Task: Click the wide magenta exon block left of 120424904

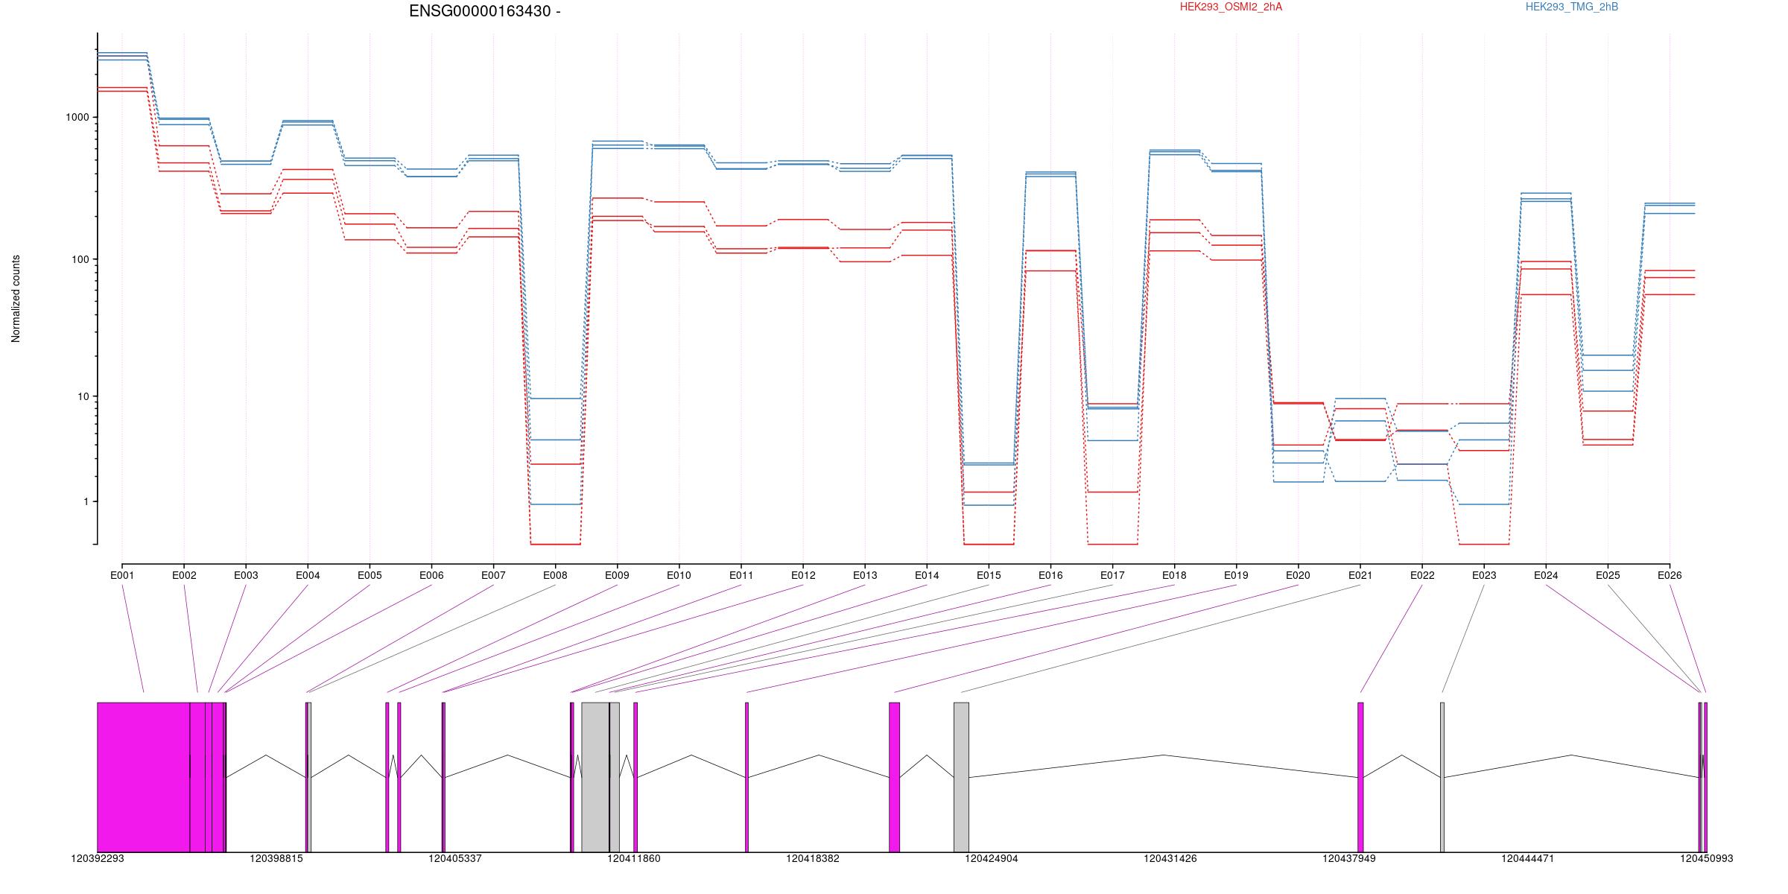Action: pos(895,777)
